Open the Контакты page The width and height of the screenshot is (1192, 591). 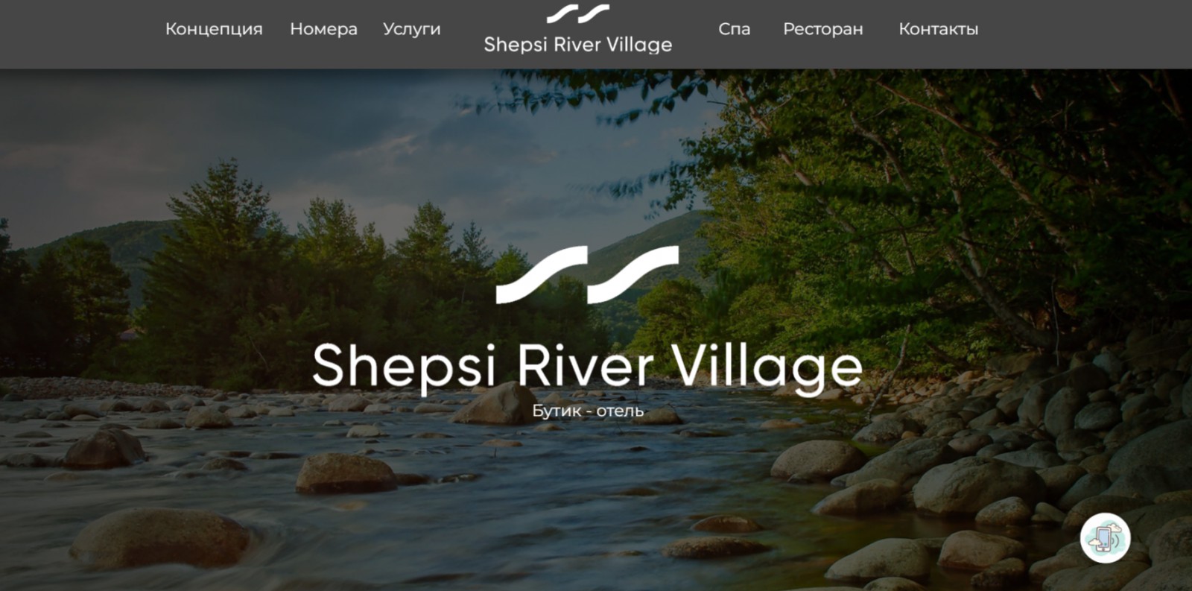point(938,29)
